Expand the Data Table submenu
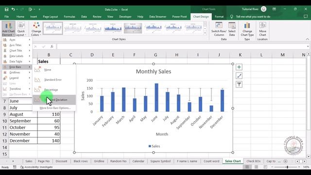311x175 pixels. 17,62
